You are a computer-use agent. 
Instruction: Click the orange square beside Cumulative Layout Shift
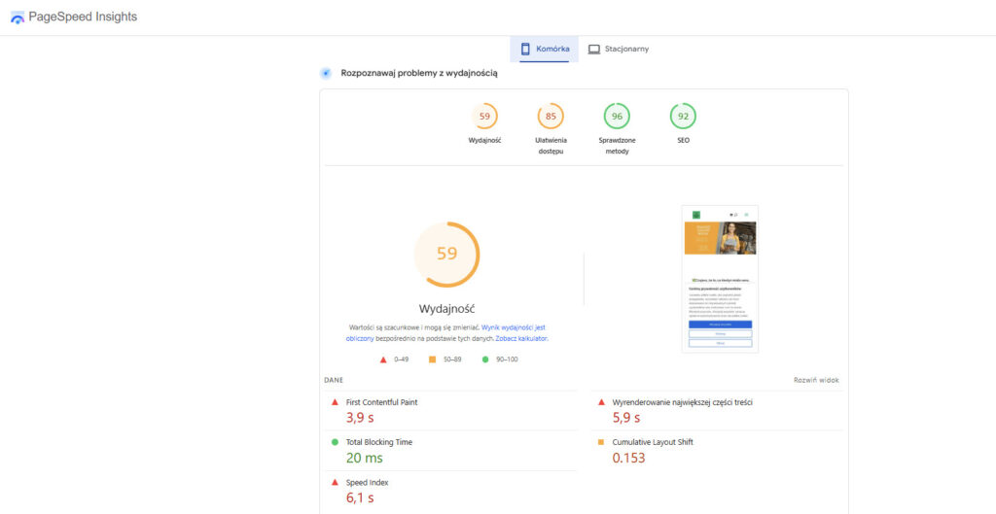click(601, 442)
